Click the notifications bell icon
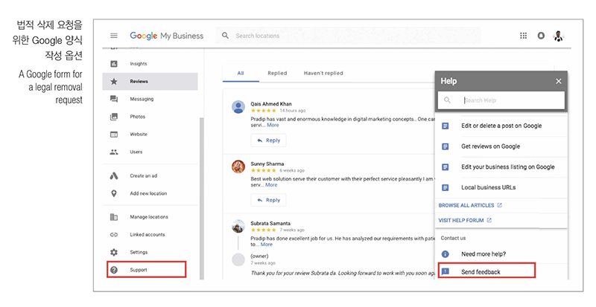The image size is (596, 307). pyautogui.click(x=541, y=36)
